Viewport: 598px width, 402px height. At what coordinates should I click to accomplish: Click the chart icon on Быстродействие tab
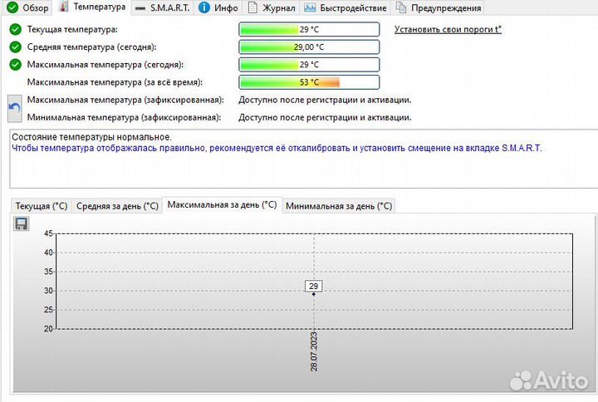pos(310,7)
